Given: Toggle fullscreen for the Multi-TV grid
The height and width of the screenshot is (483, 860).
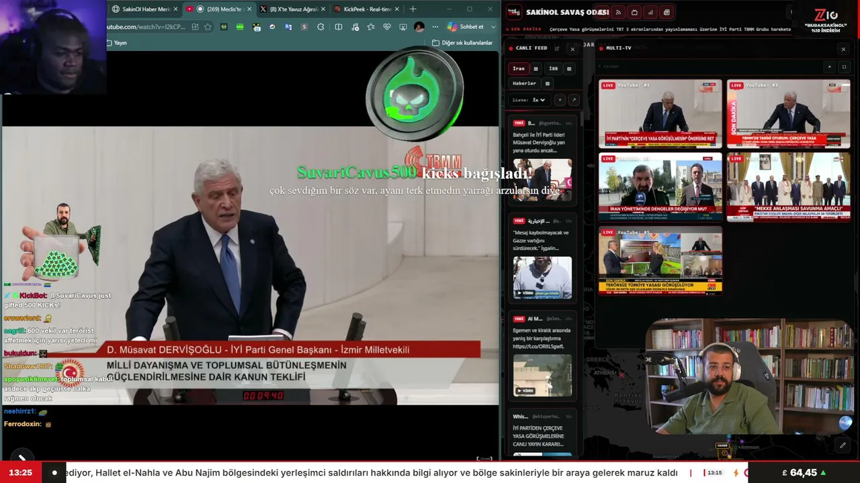Looking at the screenshot, I should click(844, 67).
